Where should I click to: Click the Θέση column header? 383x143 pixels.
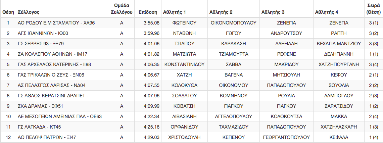[8, 12]
